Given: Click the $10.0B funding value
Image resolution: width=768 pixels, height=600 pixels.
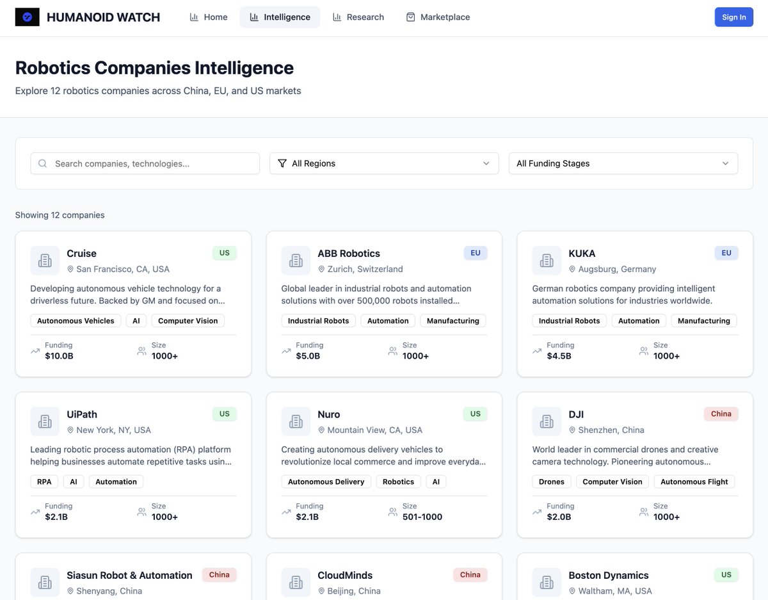Looking at the screenshot, I should pyautogui.click(x=59, y=356).
